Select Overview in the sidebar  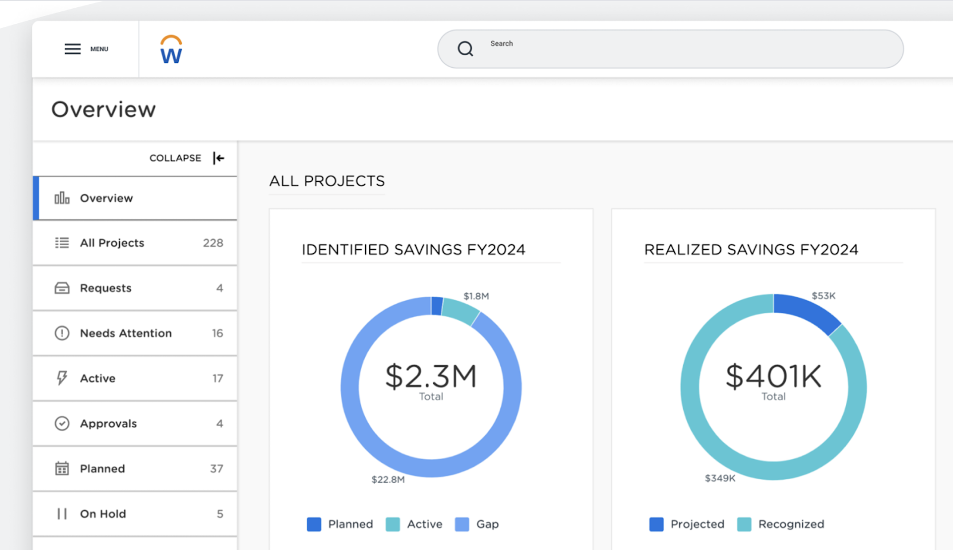pyautogui.click(x=106, y=198)
